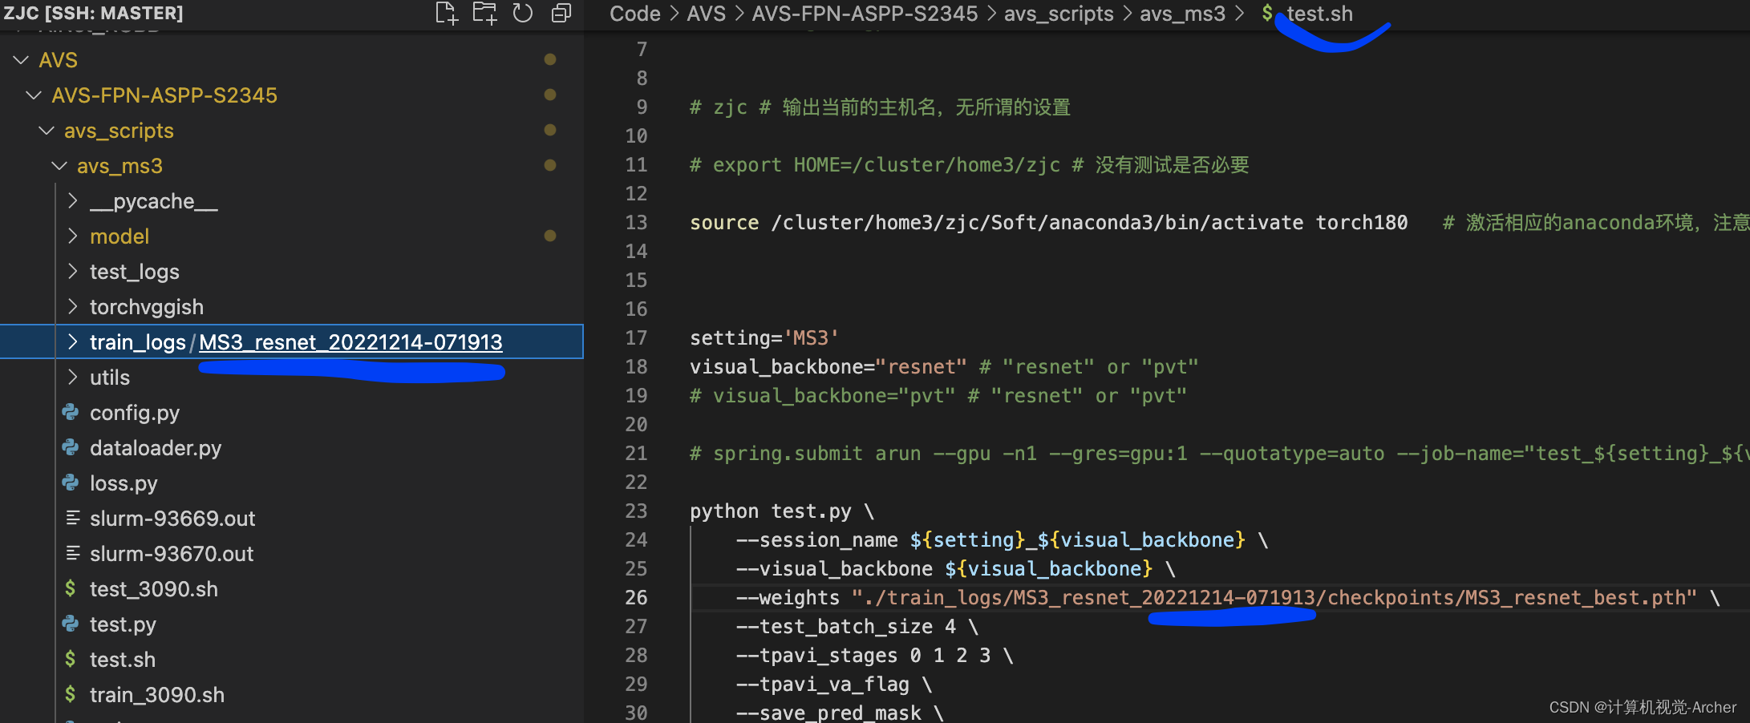Screen dimensions: 1750x723
Task: Select the MS3_resnet_20221214-071913 subfolder
Action: click(350, 342)
